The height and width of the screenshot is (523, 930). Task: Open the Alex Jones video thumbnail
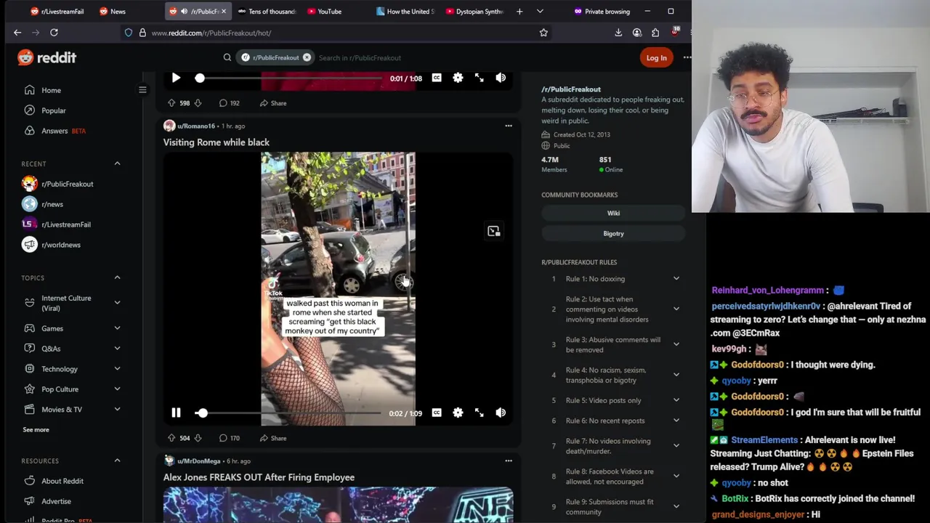tap(338, 505)
